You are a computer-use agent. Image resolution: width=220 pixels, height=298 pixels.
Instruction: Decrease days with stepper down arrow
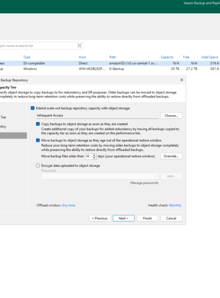coord(94,158)
